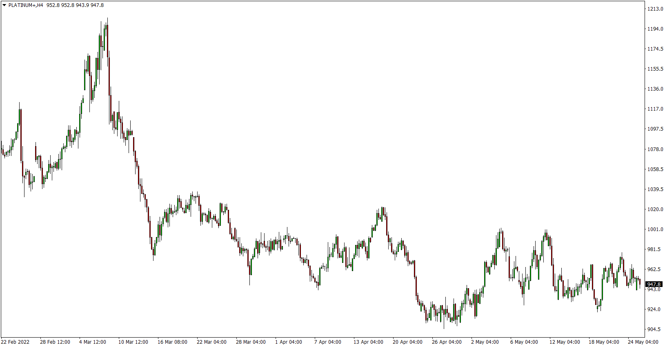
Task: Click the 24 May 04:00 time label
Action: (643, 342)
